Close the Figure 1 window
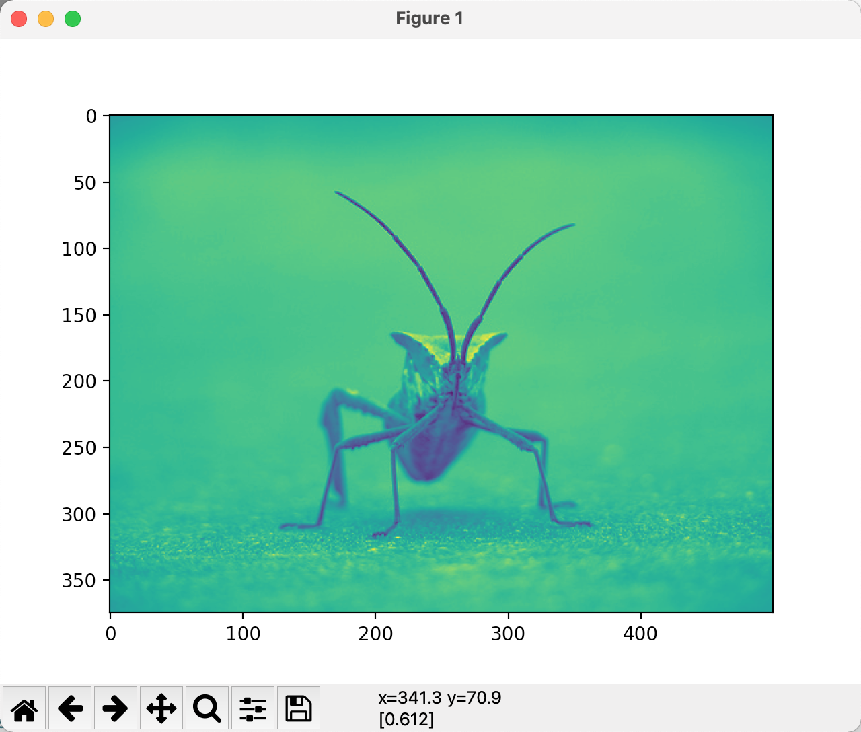The width and height of the screenshot is (861, 732). click(19, 19)
